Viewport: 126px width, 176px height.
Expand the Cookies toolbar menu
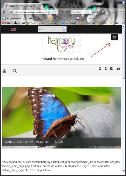[x=20, y=23]
